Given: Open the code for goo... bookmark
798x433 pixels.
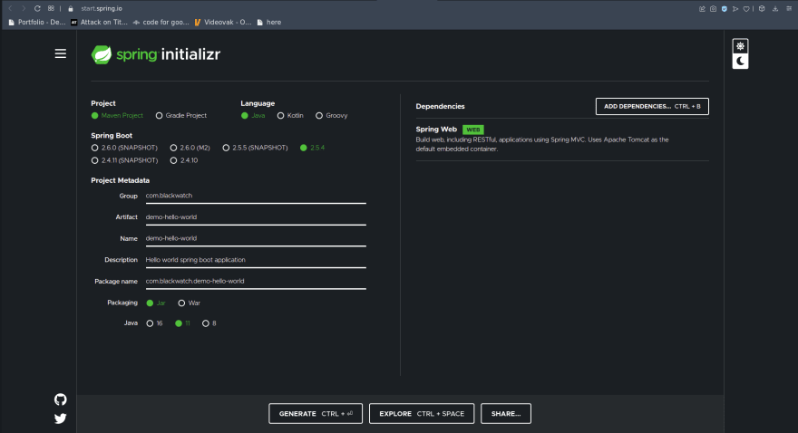Looking at the screenshot, I should (x=161, y=23).
